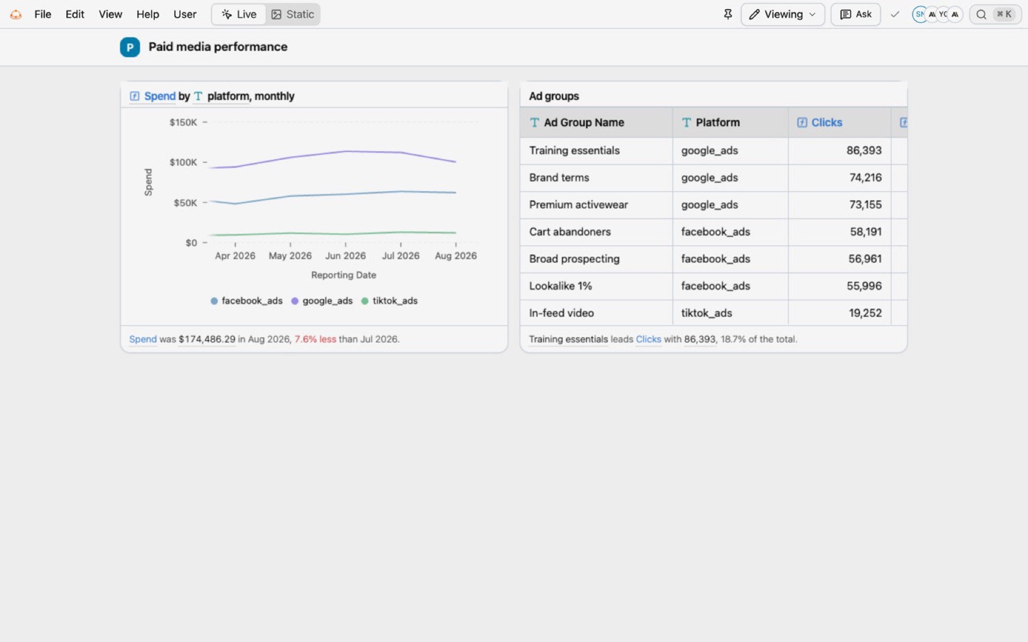The width and height of the screenshot is (1028, 642).
Task: Click the Spend link in chart title
Action: 160,96
